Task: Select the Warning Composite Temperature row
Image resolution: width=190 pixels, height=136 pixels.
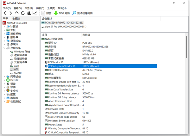Action: (101, 128)
